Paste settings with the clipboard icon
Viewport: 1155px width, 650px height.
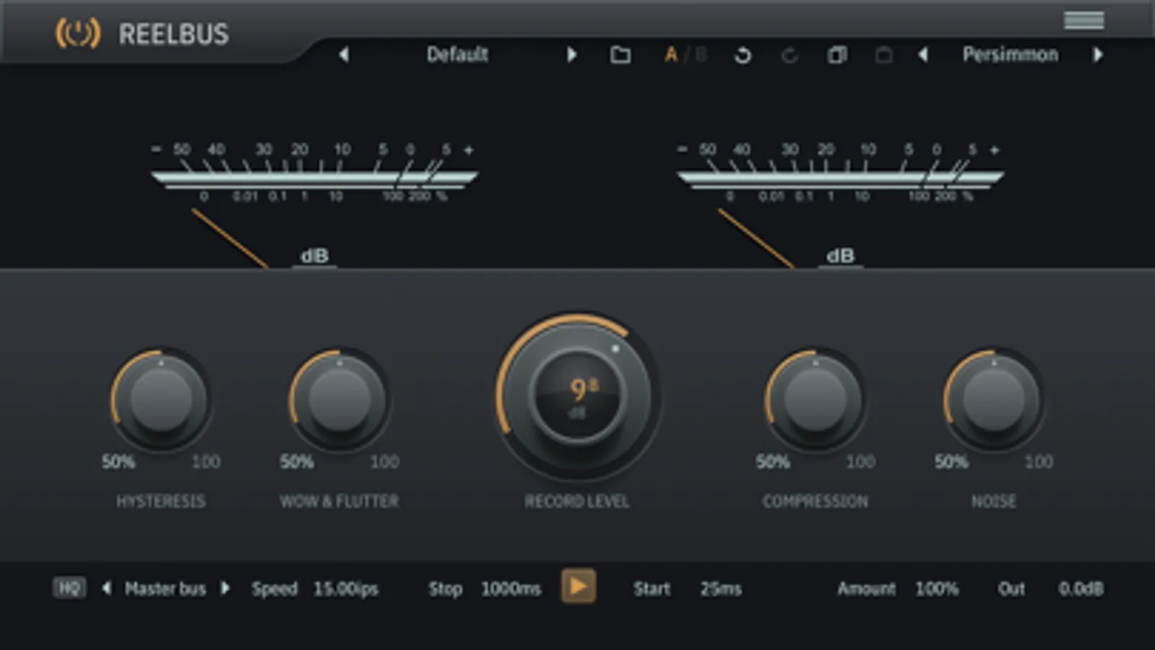(x=883, y=55)
